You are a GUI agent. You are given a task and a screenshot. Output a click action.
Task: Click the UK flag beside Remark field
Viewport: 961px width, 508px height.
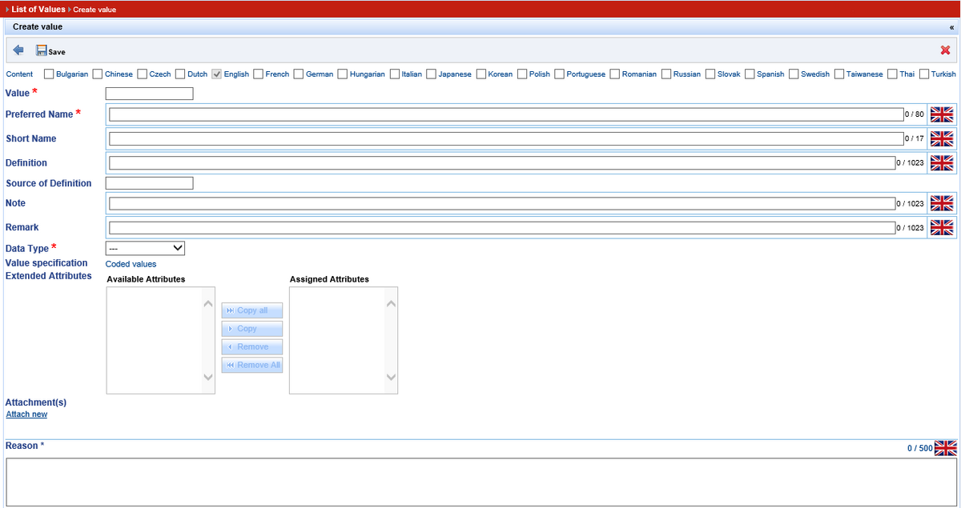pos(942,227)
